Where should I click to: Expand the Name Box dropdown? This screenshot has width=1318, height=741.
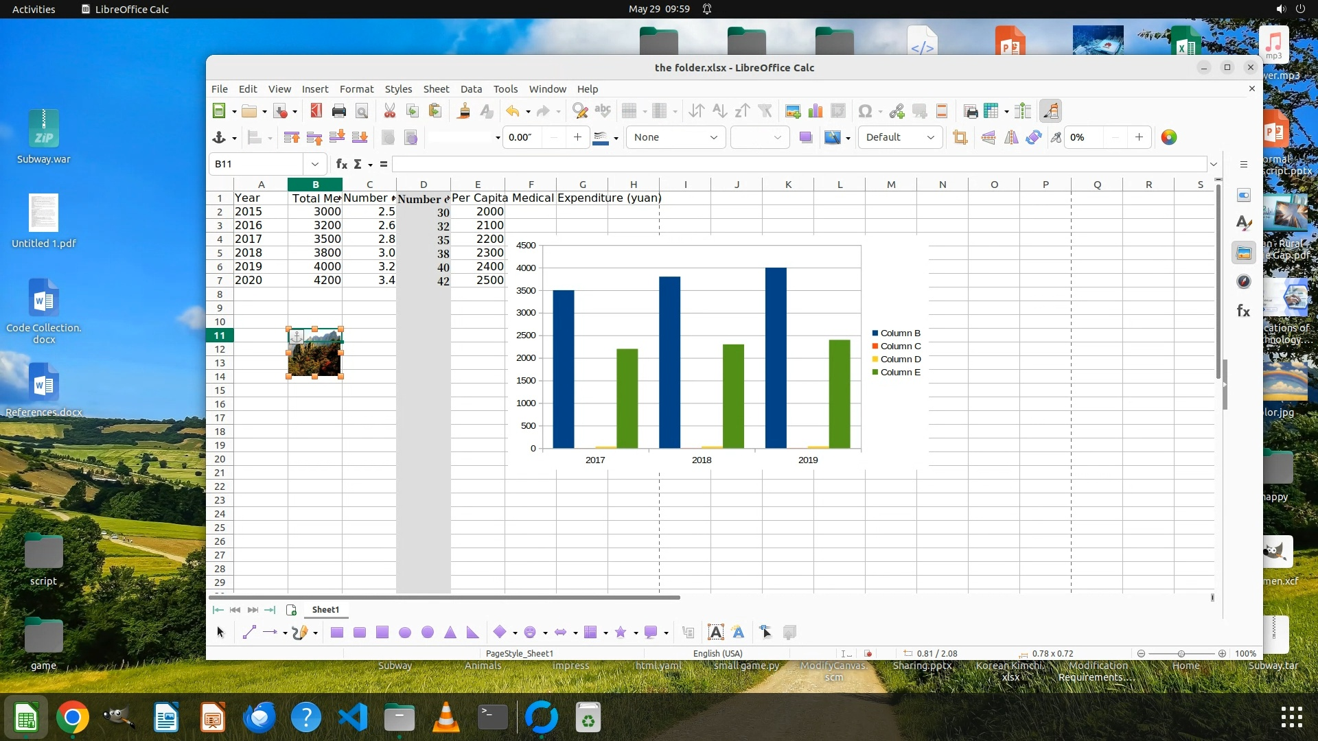314,164
